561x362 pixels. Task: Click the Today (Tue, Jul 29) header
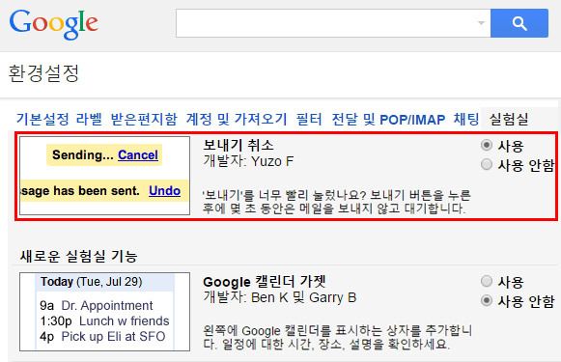pos(91,282)
